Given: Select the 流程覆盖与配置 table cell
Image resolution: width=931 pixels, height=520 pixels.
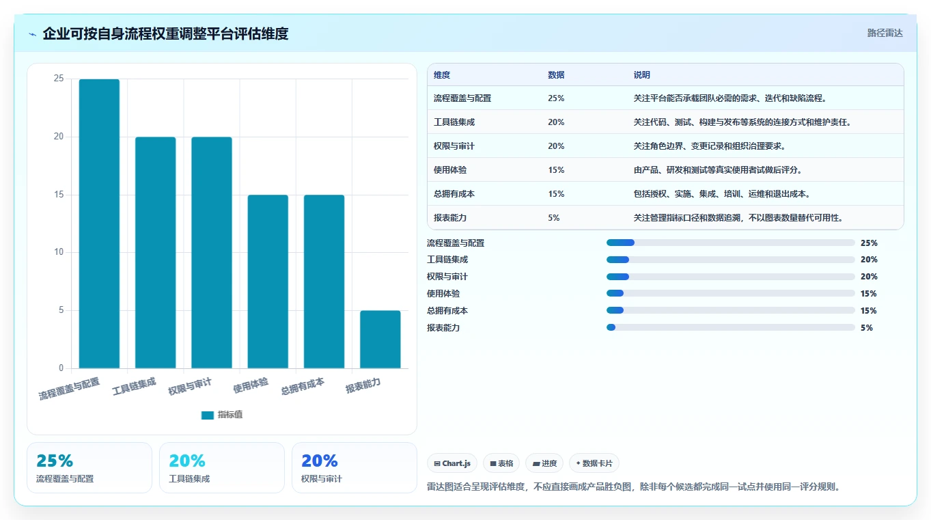Looking at the screenshot, I should click(462, 98).
